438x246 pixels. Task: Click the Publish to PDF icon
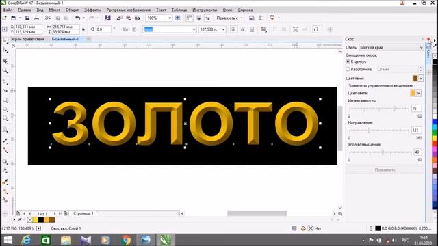[138, 18]
